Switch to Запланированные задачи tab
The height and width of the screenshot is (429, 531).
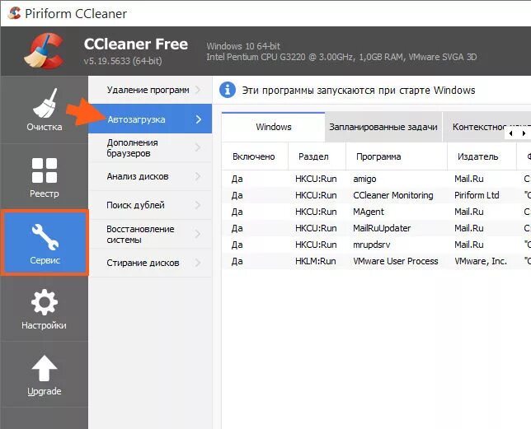pos(383,127)
